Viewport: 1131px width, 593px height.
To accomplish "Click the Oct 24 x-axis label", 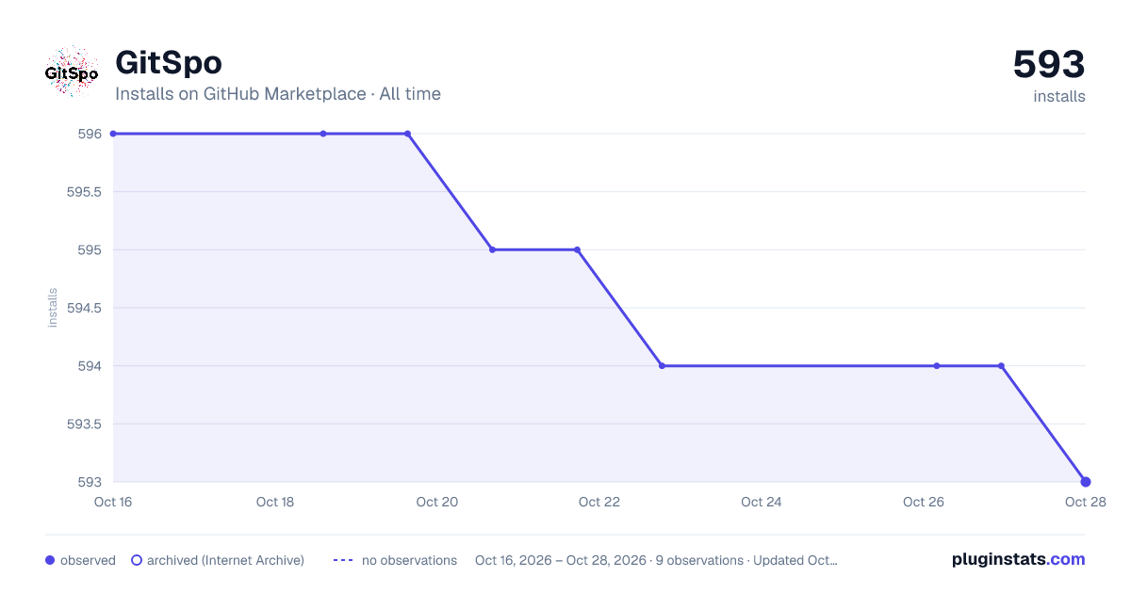I will [x=762, y=502].
